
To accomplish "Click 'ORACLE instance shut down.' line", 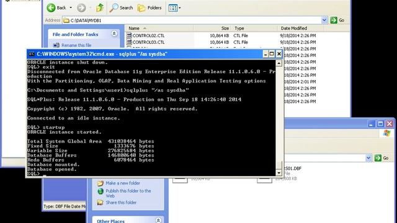I will (x=68, y=62).
